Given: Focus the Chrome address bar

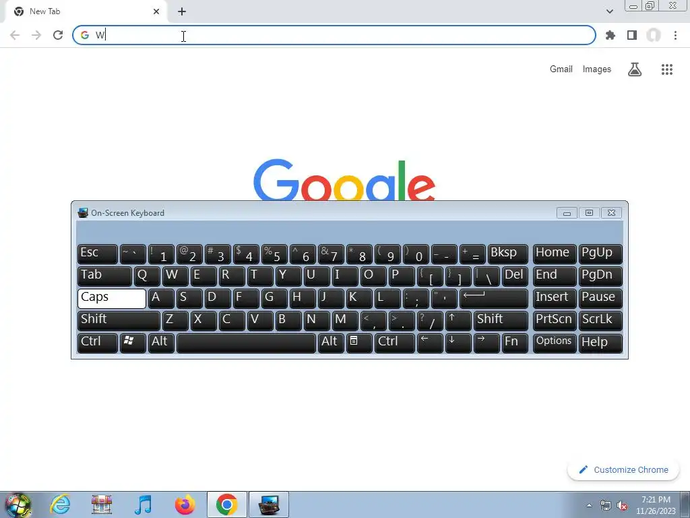Looking at the screenshot, I should point(334,35).
